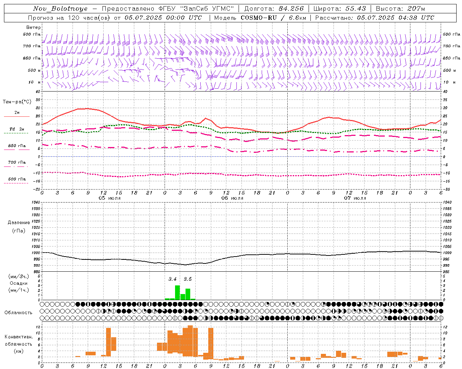Click the 'Модель COSMO-RU / 6.6км' label
Screen dimensions: 462x369
point(260,18)
